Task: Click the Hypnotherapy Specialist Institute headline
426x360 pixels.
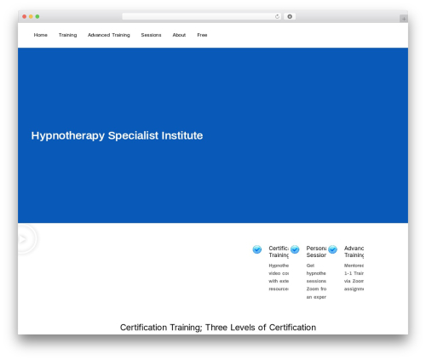Action: (117, 135)
